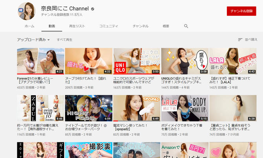Open the 6:28 童貞ニット video thumbnail
Viewport: 263px width, 158px height.
click(233, 108)
